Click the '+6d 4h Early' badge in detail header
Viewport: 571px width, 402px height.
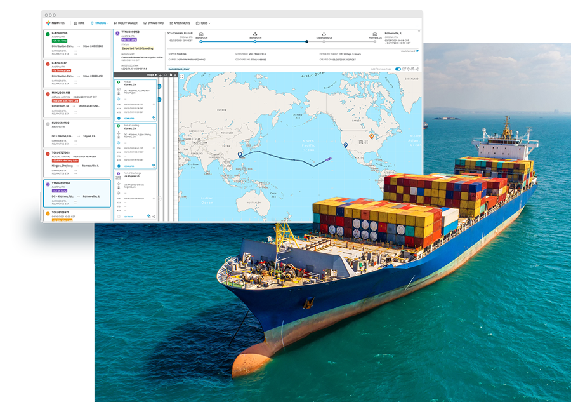tap(129, 40)
